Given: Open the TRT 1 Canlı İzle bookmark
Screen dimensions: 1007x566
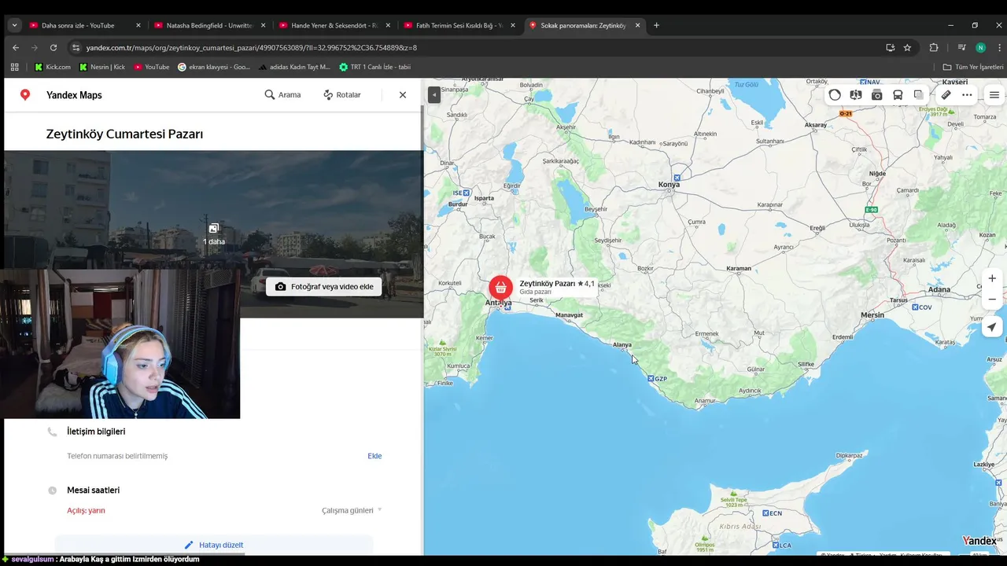Looking at the screenshot, I should (375, 67).
